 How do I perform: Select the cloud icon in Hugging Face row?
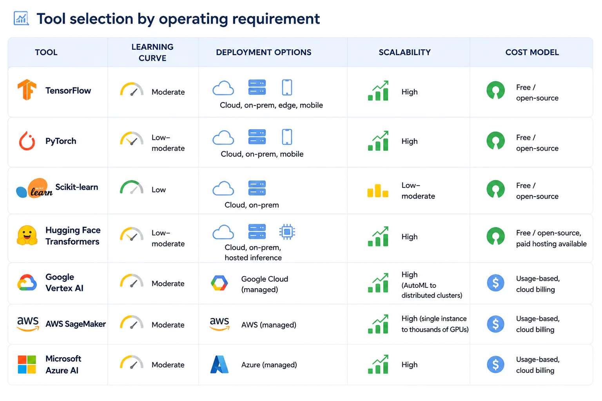point(223,232)
